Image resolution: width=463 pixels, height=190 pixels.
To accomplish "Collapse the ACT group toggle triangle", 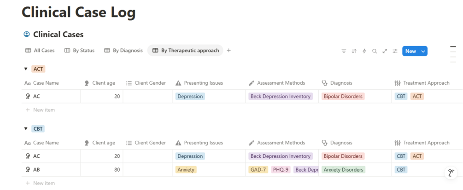I will (x=26, y=69).
